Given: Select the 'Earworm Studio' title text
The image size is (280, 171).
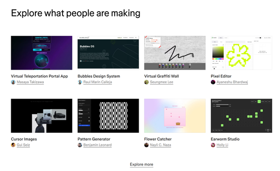Looking at the screenshot, I should [x=225, y=139].
